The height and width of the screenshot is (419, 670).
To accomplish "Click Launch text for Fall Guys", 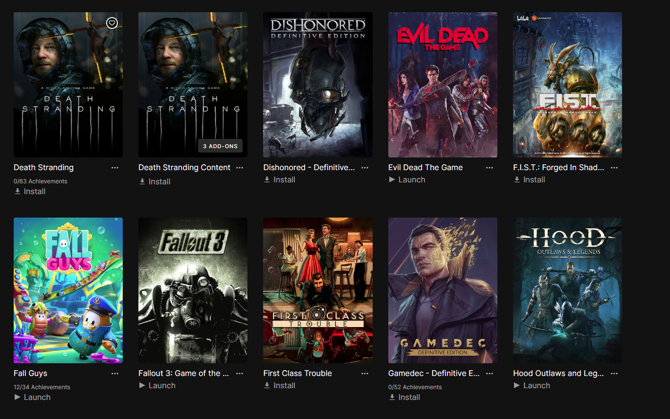I will [x=37, y=397].
